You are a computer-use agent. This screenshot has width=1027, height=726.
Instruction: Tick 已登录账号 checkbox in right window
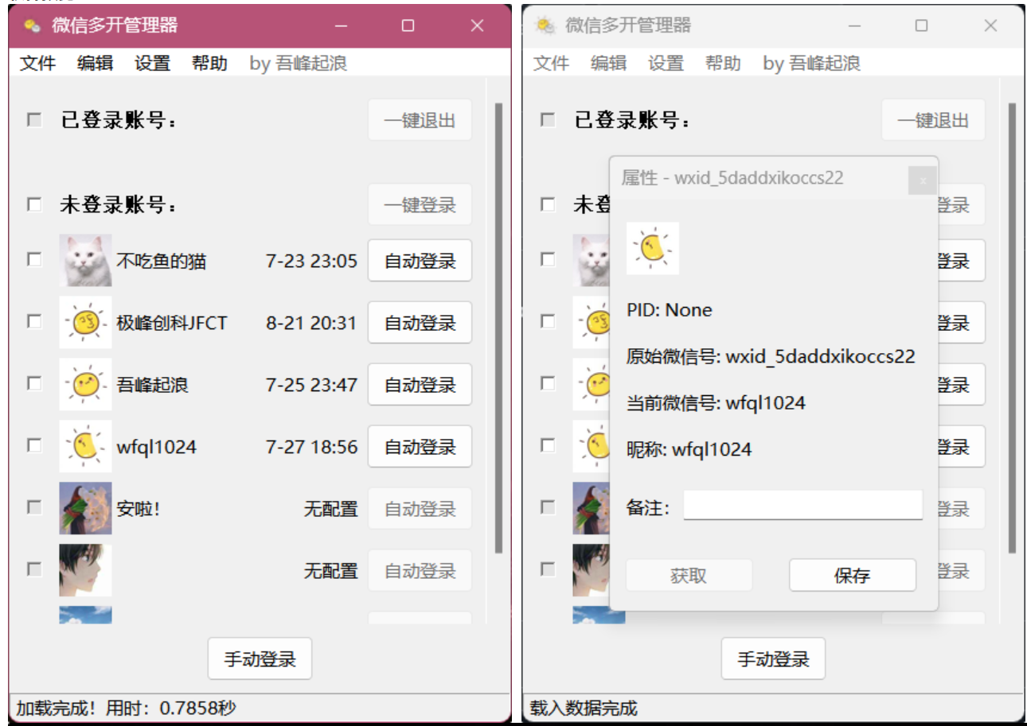pyautogui.click(x=548, y=120)
